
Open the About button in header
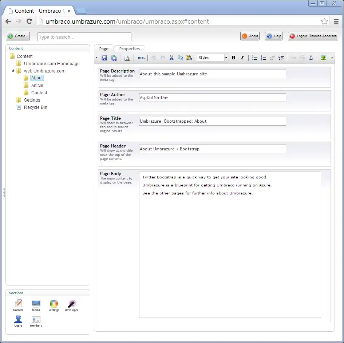point(250,36)
